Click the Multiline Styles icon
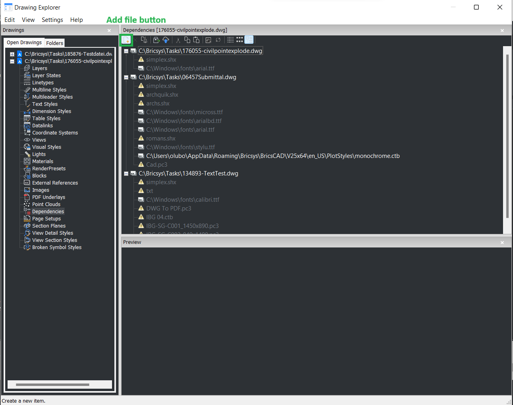The image size is (513, 405). [27, 90]
